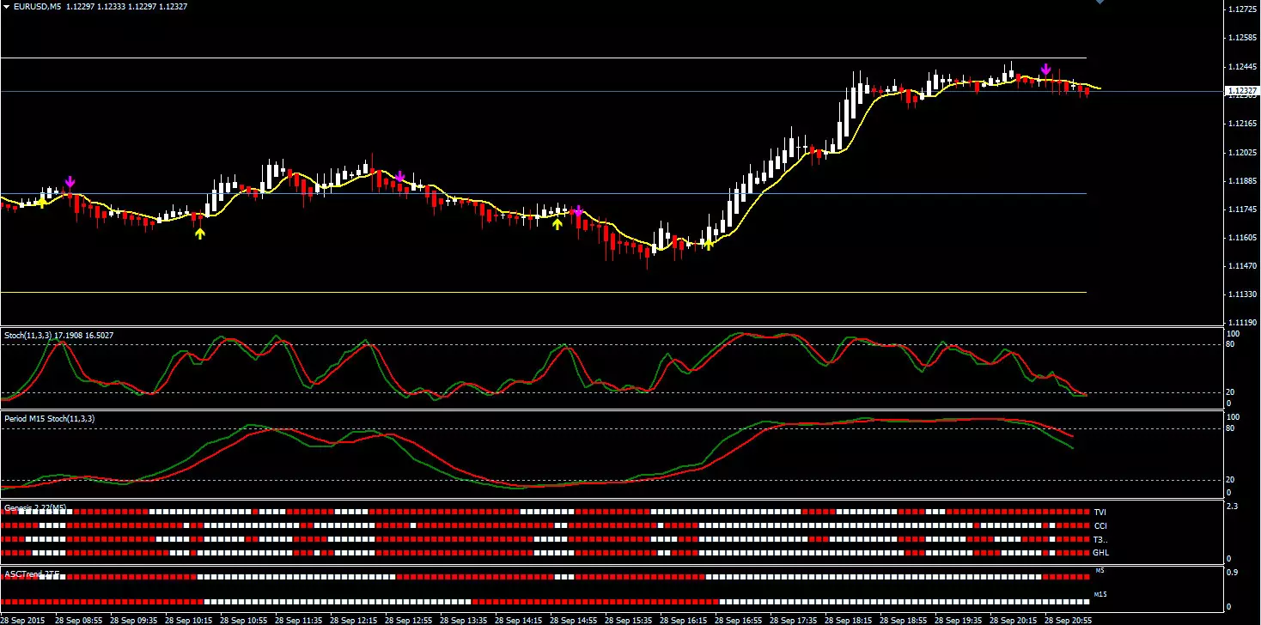The width and height of the screenshot is (1261, 625).
Task: Click the 28 Sep 08:55 time label
Action: point(79,619)
